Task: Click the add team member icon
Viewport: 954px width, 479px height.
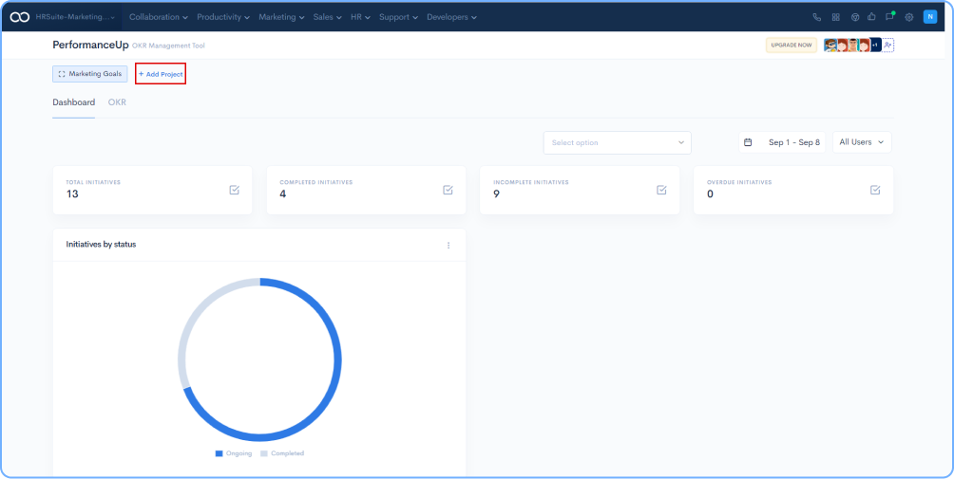Action: 887,45
